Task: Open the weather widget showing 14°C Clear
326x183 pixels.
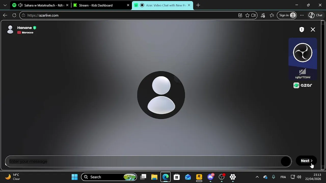Action: tap(13, 177)
